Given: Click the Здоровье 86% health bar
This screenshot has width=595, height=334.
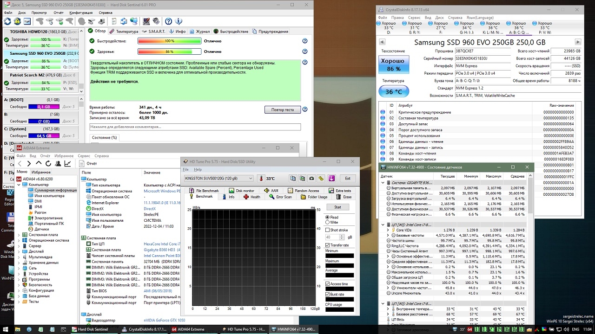Looking at the screenshot, I should (169, 52).
